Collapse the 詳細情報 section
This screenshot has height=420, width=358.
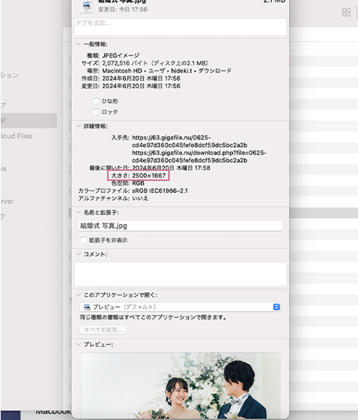click(x=78, y=126)
